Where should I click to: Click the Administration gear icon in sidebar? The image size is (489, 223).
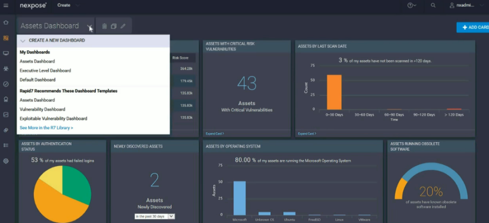[x=6, y=161]
